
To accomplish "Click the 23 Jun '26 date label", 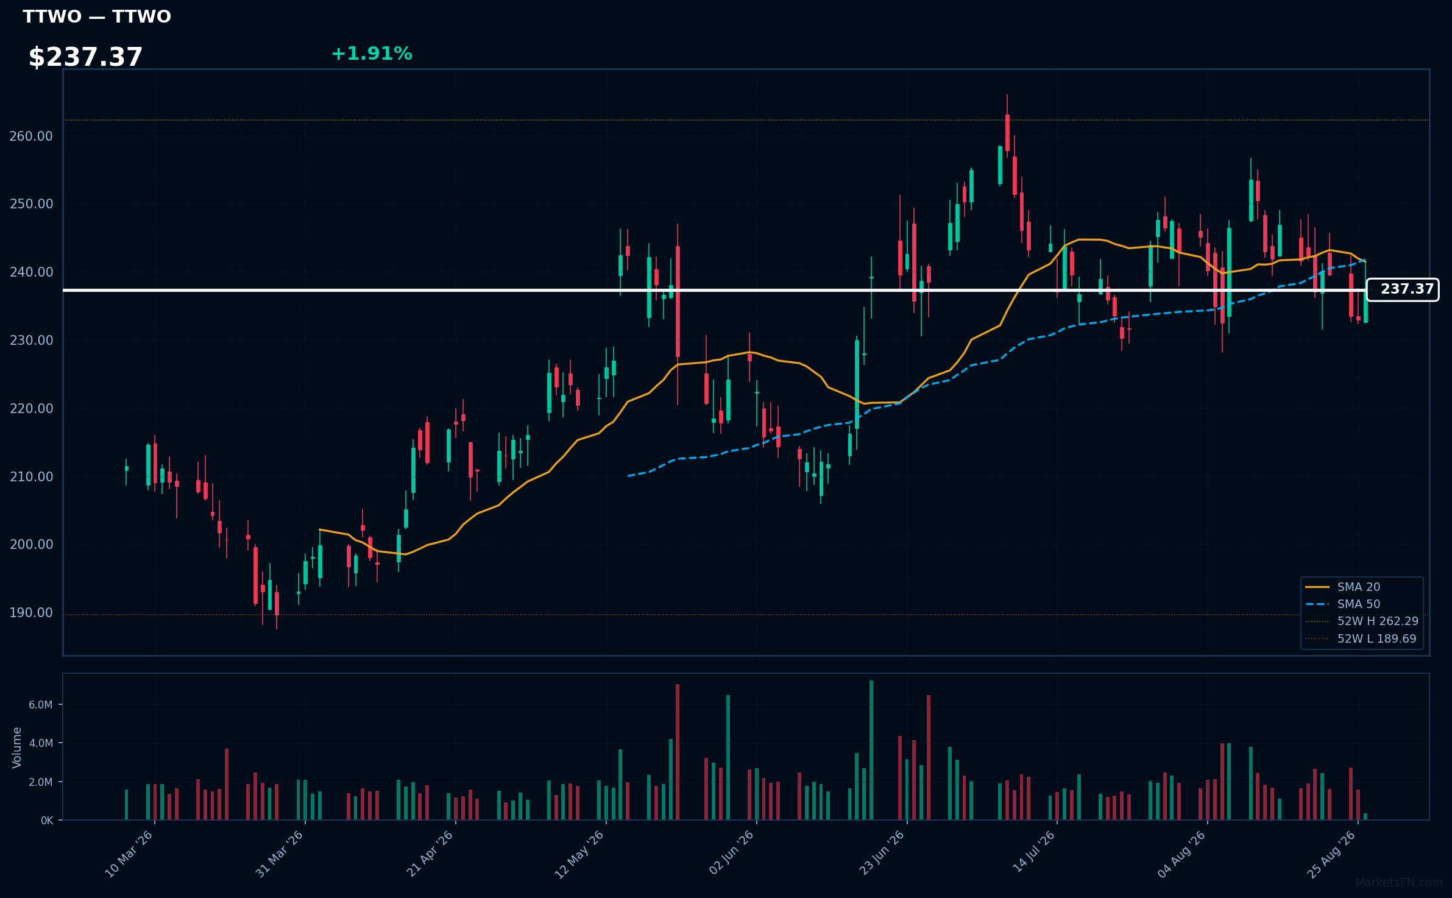I will coord(882,854).
